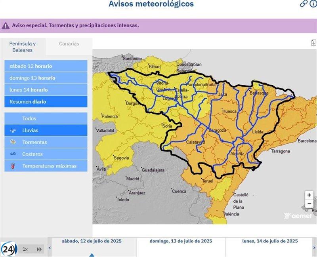Screen dimensions: 317x257
Task: Zoom in the map with plus button
Action: (x=309, y=195)
